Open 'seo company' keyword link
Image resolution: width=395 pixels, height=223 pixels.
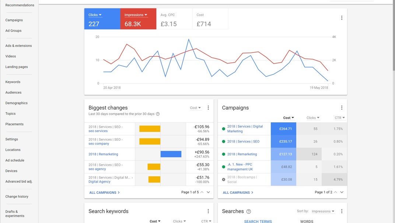click(99, 144)
